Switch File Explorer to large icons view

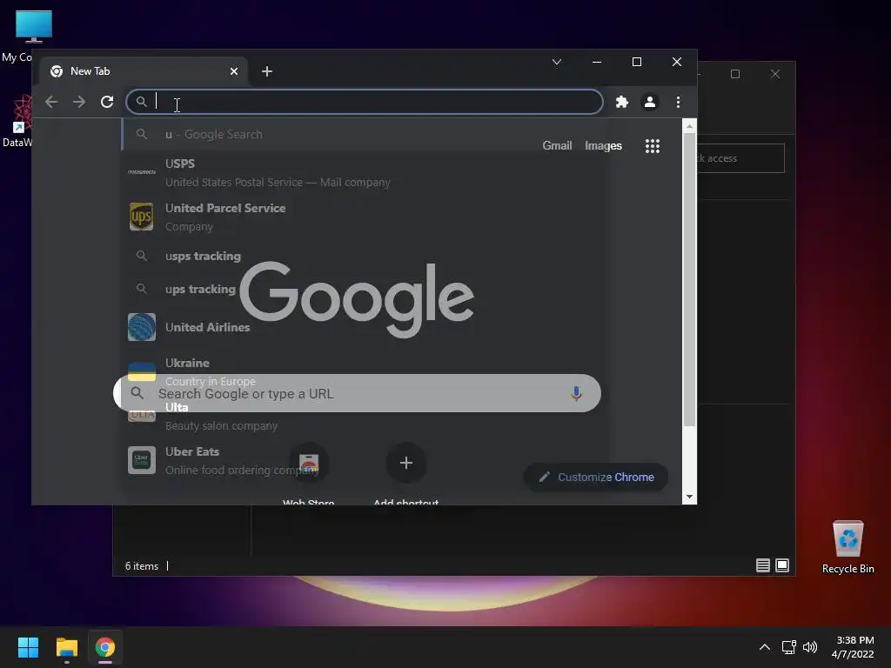(782, 565)
